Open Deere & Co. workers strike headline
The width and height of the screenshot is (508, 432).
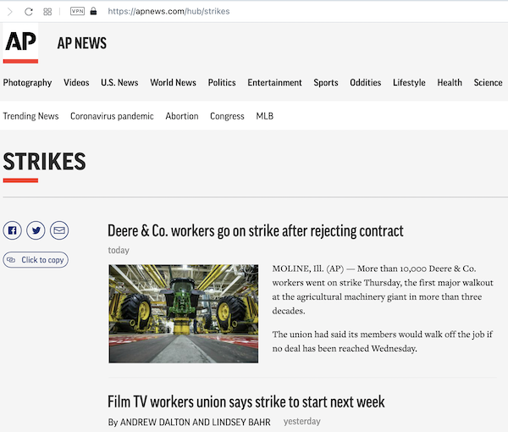256,230
